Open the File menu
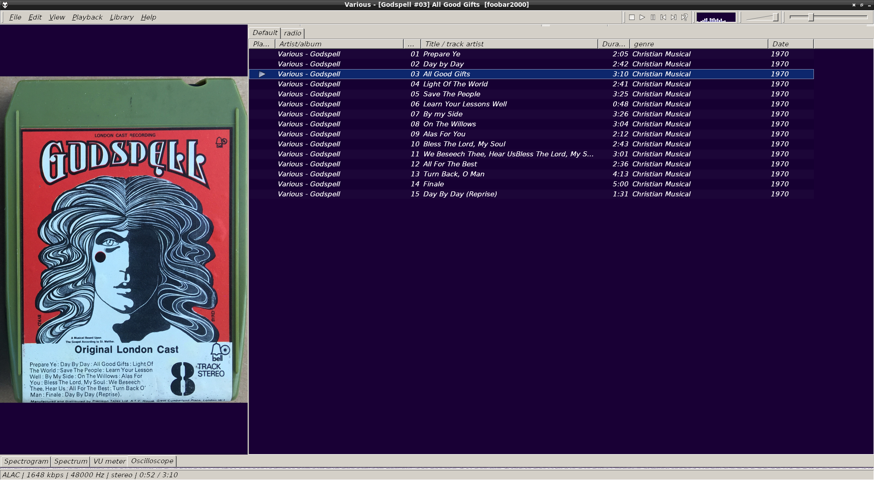Viewport: 874px width, 480px height. tap(15, 17)
